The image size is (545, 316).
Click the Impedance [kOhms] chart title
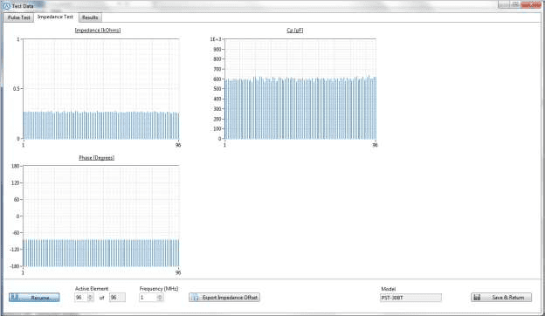click(x=98, y=31)
